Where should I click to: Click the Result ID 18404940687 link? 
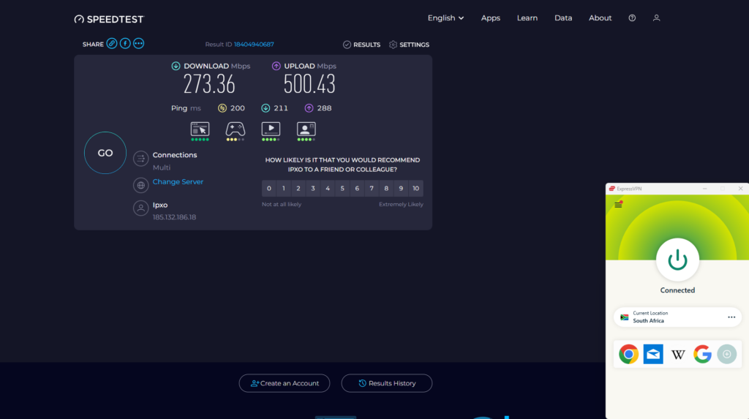click(254, 45)
